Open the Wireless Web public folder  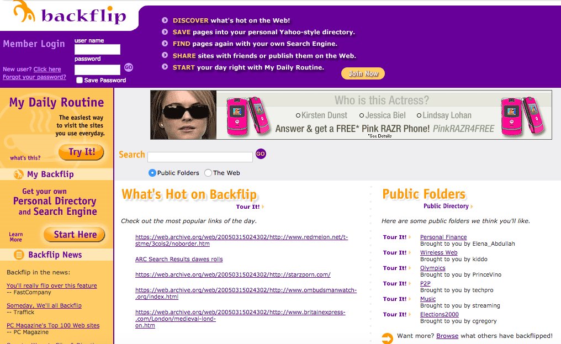[438, 252]
